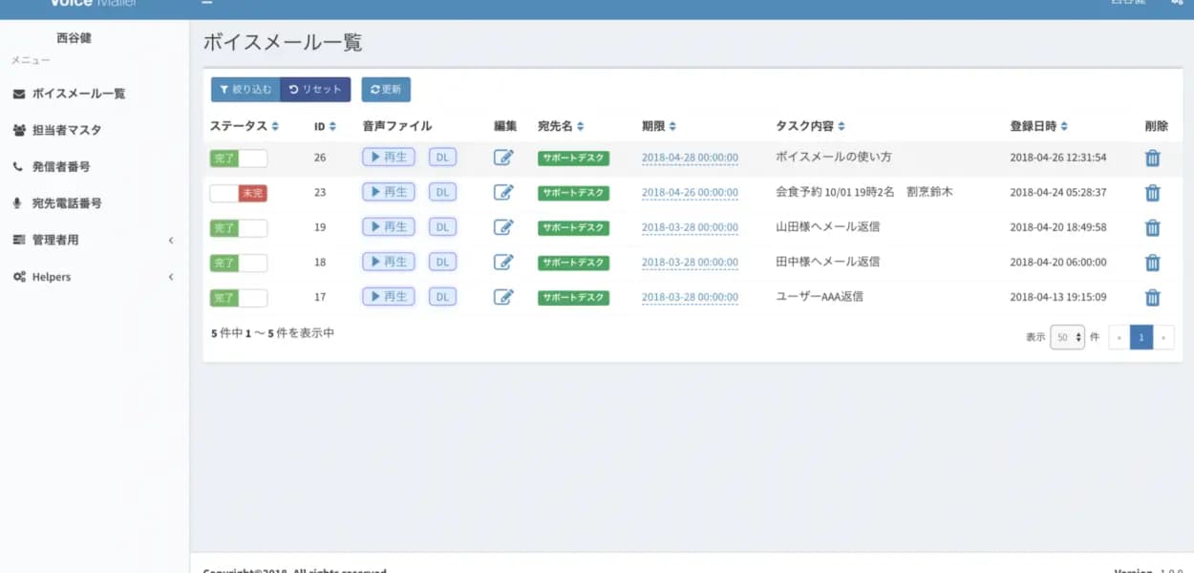This screenshot has height=573, width=1194.
Task: Toggle the 未完 status switch for ID 23
Action: click(237, 192)
